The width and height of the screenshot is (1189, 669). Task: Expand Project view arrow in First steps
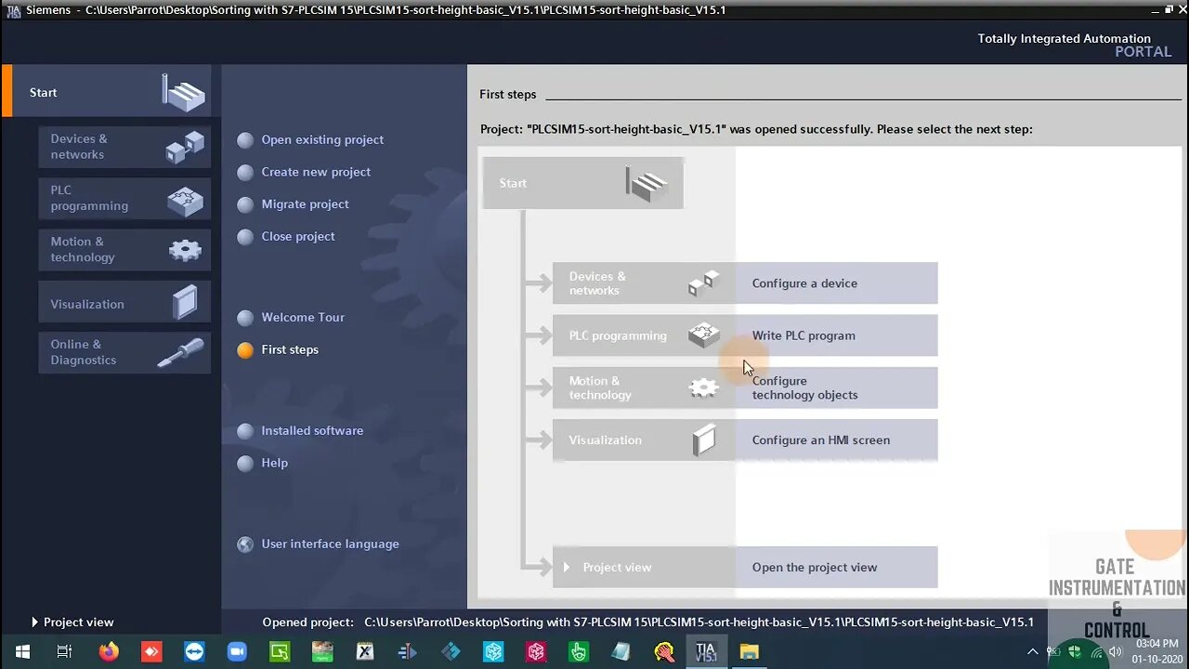point(567,568)
